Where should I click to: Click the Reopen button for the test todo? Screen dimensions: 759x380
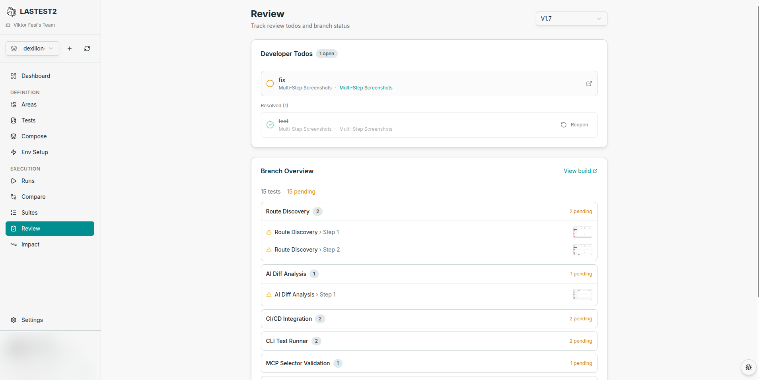click(574, 125)
